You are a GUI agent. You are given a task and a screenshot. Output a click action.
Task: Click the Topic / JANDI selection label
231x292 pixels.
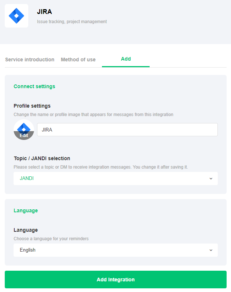click(42, 158)
